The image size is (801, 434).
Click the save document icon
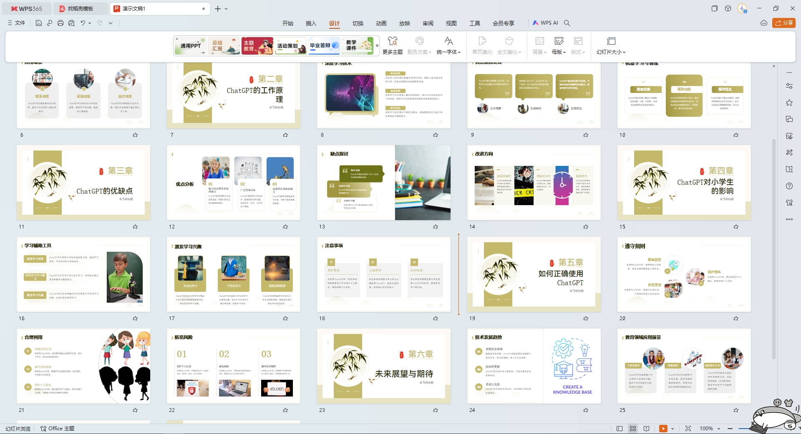(x=39, y=23)
